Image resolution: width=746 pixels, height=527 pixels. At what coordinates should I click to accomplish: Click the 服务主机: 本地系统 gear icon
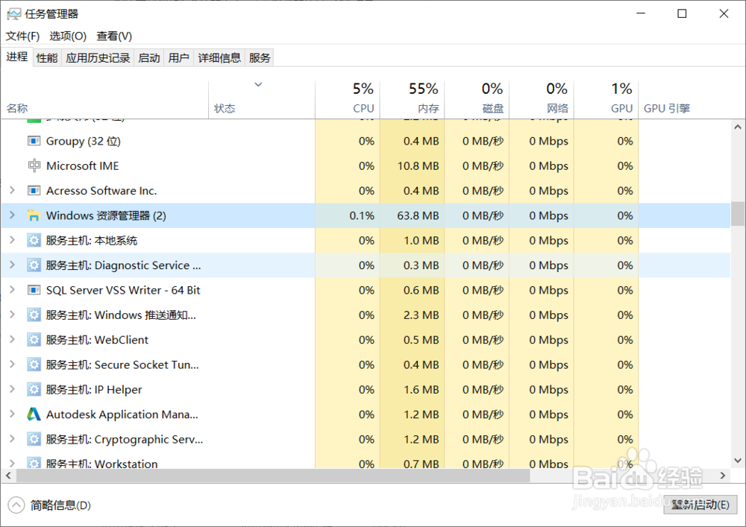click(34, 241)
